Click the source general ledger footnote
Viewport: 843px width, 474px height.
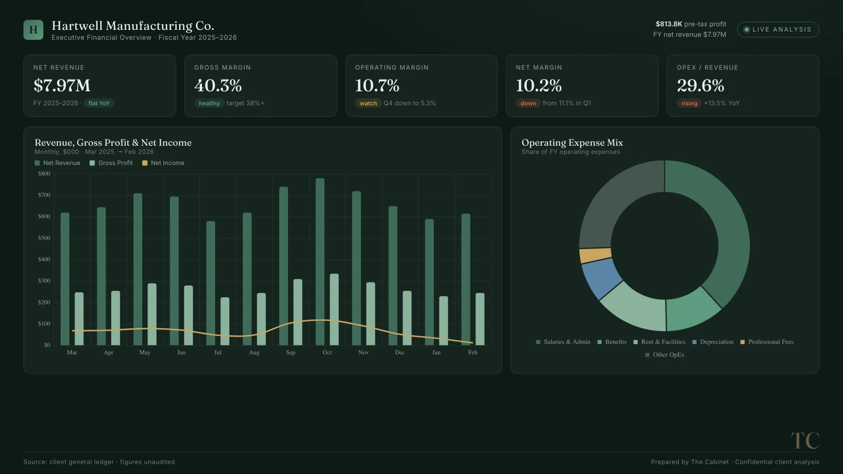[x=99, y=462]
